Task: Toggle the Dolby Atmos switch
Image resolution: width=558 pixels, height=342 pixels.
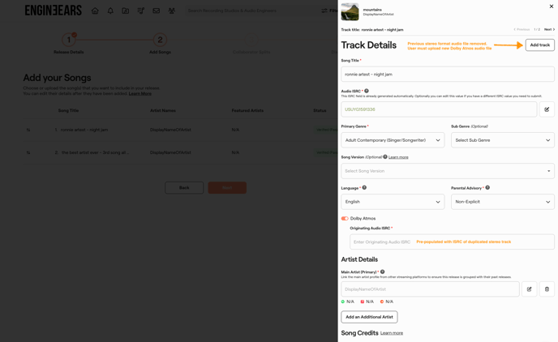Action: pos(345,218)
